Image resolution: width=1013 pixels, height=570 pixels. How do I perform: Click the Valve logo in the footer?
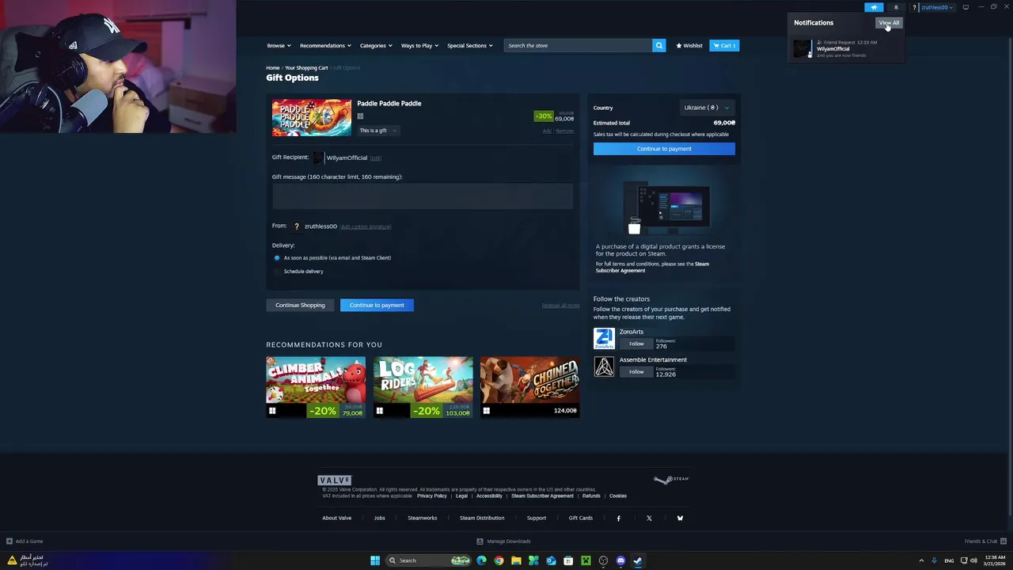(334, 480)
